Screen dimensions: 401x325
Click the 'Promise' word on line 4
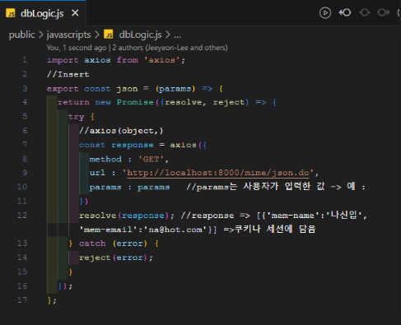pyautogui.click(x=135, y=102)
